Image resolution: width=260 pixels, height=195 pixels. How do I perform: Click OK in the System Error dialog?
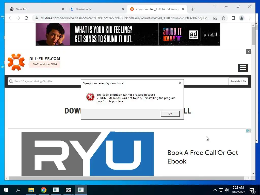click(x=170, y=114)
